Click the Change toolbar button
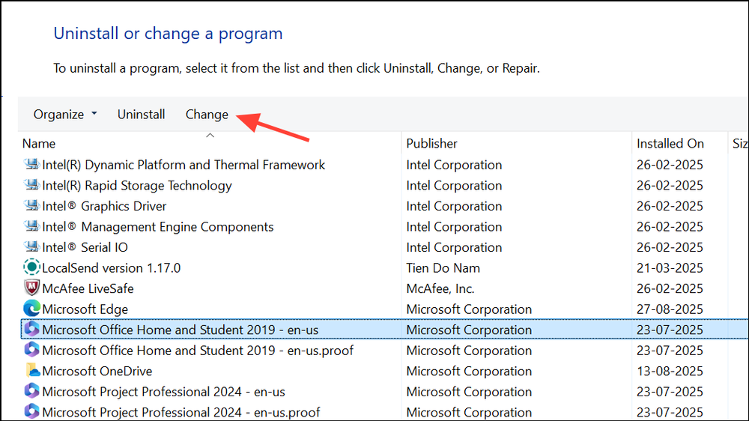This screenshot has height=421, width=749. pyautogui.click(x=207, y=115)
